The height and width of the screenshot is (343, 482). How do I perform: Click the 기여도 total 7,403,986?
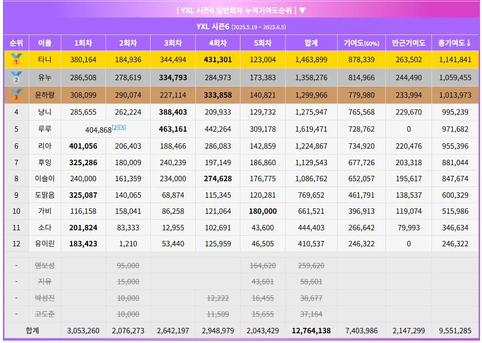(361, 331)
